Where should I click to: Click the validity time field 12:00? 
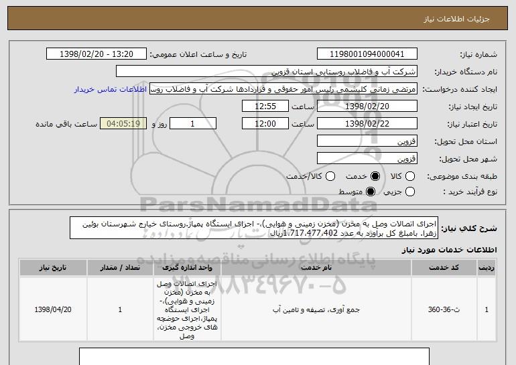click(x=265, y=124)
